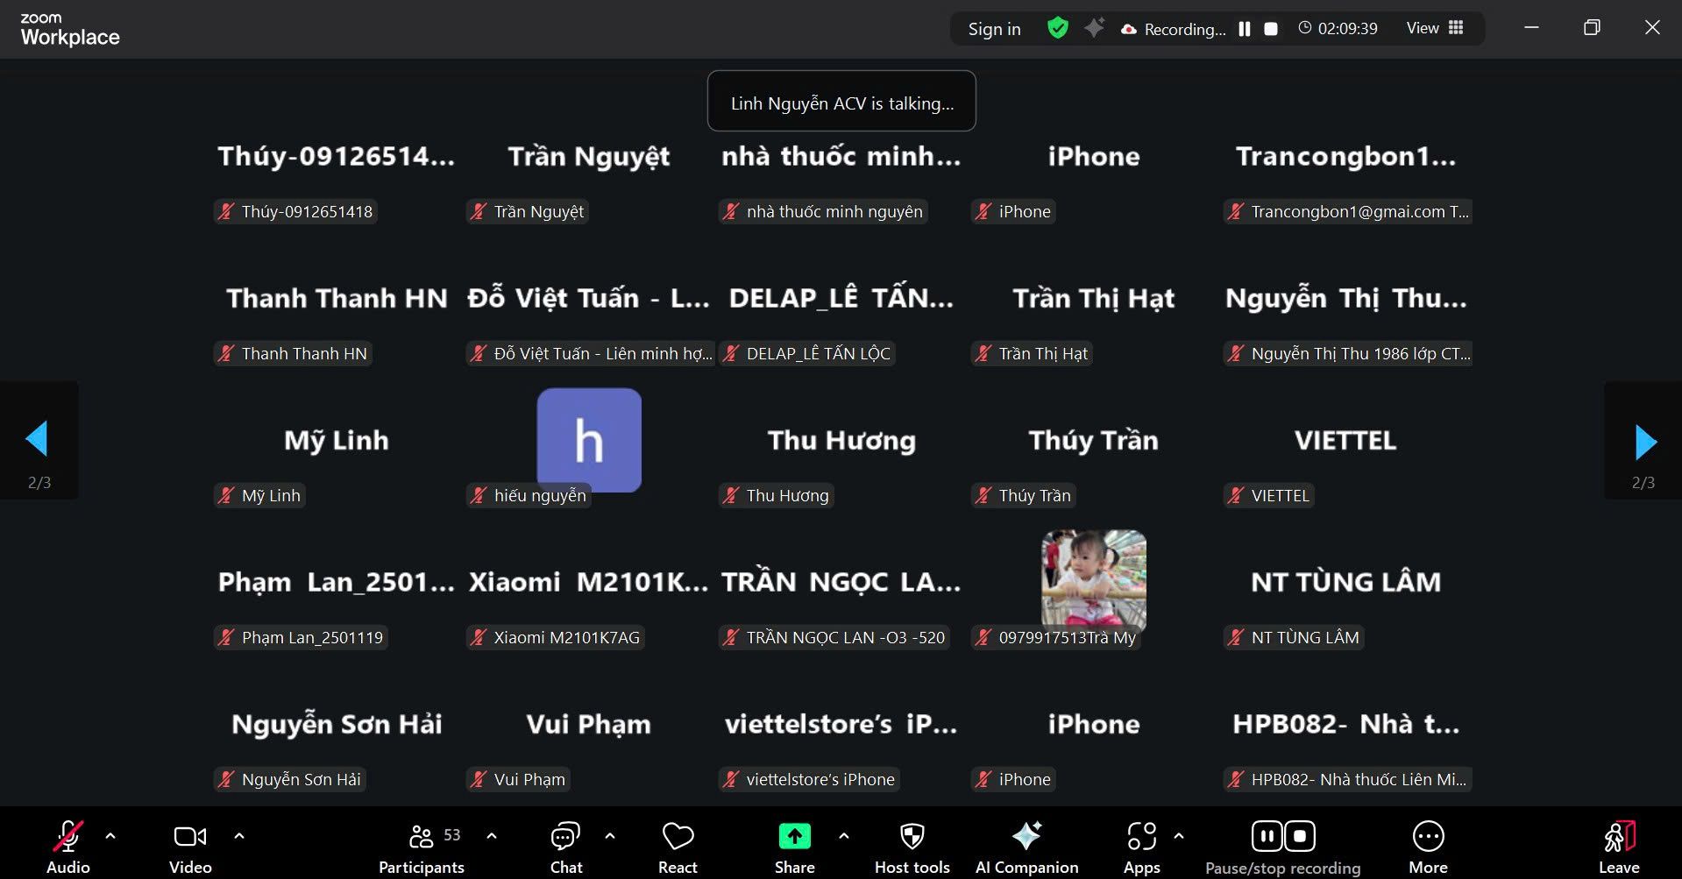1682x879 pixels.
Task: Expand the Participants options chevron
Action: click(492, 836)
